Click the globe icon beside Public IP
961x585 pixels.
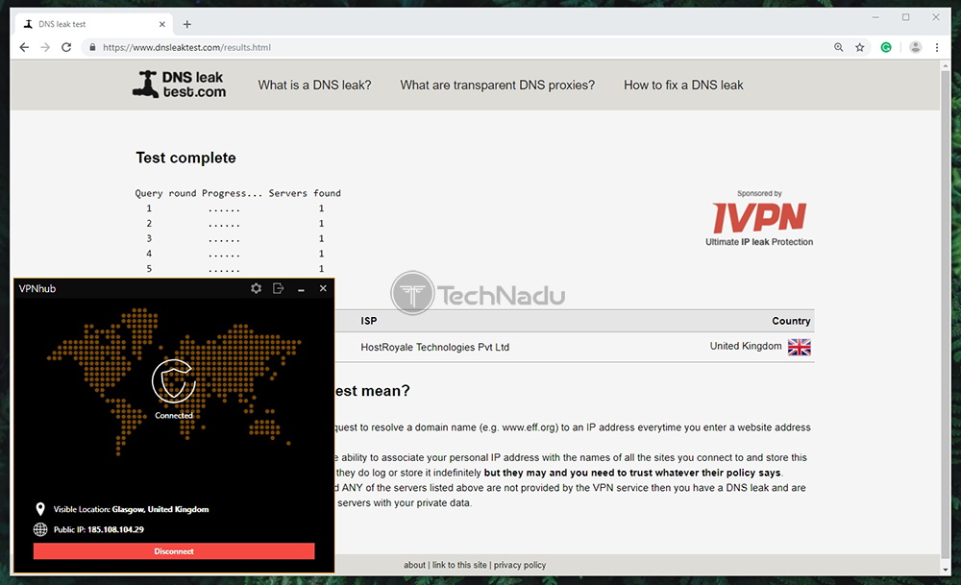40,529
